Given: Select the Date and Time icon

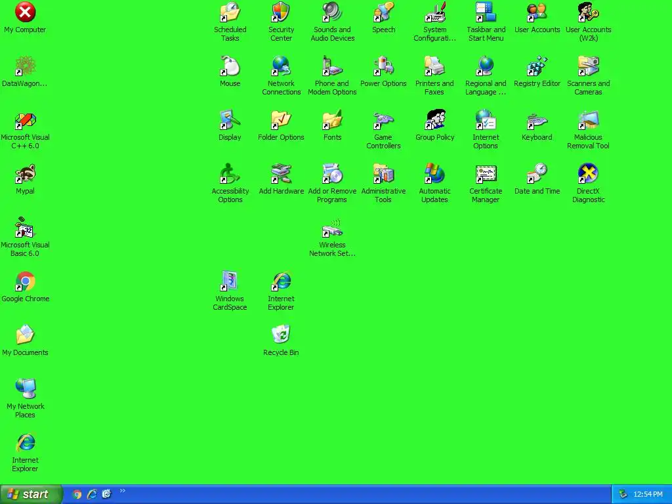Looking at the screenshot, I should pos(537,175).
